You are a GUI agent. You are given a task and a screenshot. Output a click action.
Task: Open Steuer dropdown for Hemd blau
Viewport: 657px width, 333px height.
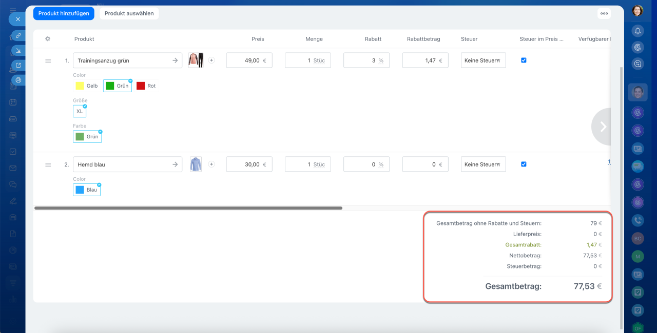coord(483,164)
